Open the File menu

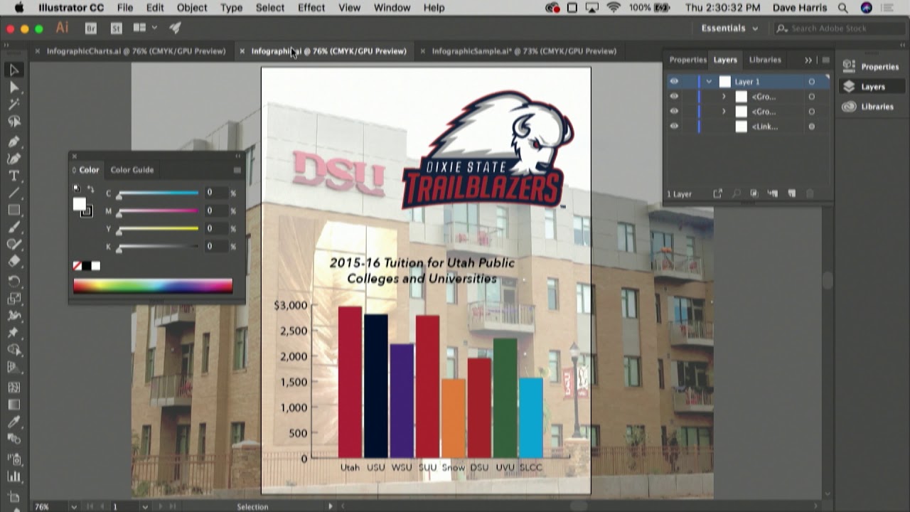click(x=125, y=8)
